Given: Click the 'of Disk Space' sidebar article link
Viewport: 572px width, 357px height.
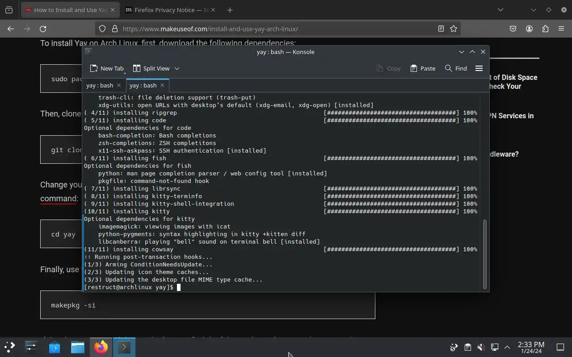Looking at the screenshot, I should (x=513, y=77).
